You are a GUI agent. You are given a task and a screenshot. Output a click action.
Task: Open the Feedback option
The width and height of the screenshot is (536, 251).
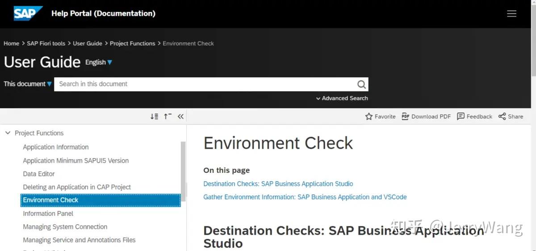[474, 117]
